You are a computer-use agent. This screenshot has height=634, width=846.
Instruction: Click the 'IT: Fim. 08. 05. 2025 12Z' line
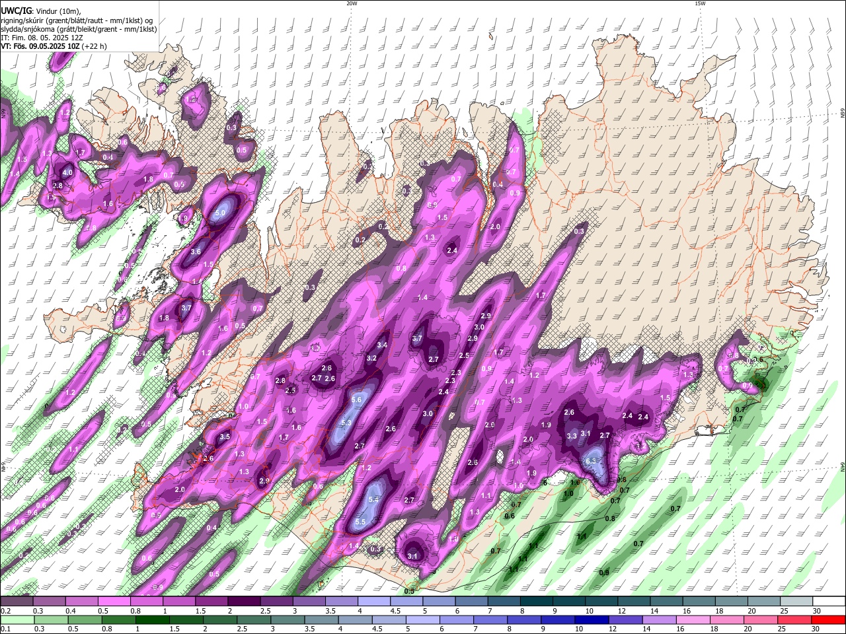42,38
